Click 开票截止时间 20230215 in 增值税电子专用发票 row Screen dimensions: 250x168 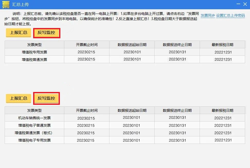click(x=86, y=141)
